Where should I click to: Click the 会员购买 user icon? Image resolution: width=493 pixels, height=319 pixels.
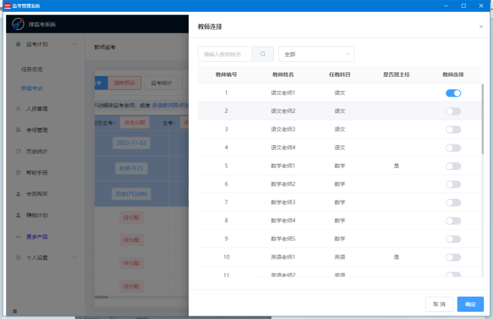tap(18, 194)
